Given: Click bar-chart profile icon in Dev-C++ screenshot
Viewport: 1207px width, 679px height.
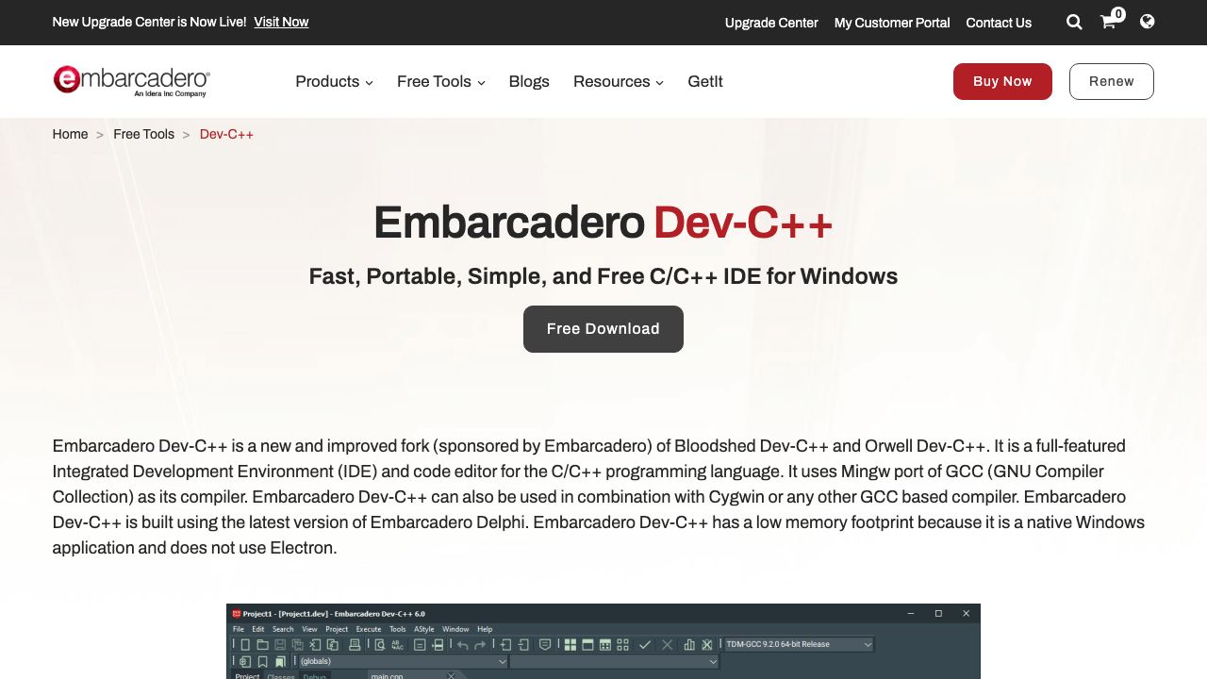Looking at the screenshot, I should point(689,644).
